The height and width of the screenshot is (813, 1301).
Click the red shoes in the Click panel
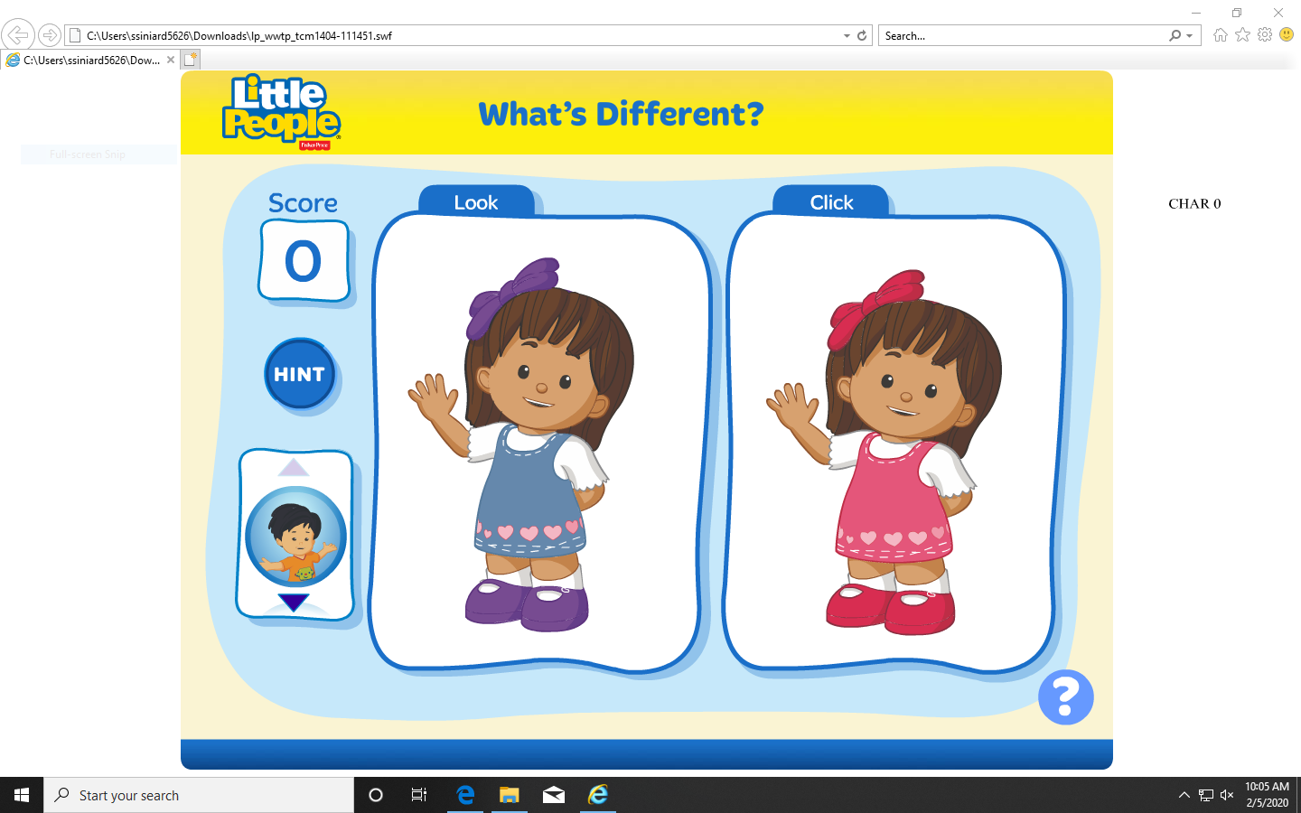[891, 610]
